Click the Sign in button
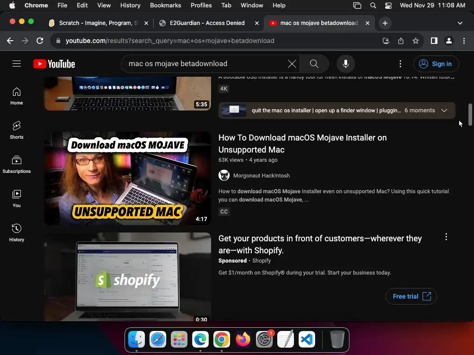The height and width of the screenshot is (355, 474). (x=436, y=64)
